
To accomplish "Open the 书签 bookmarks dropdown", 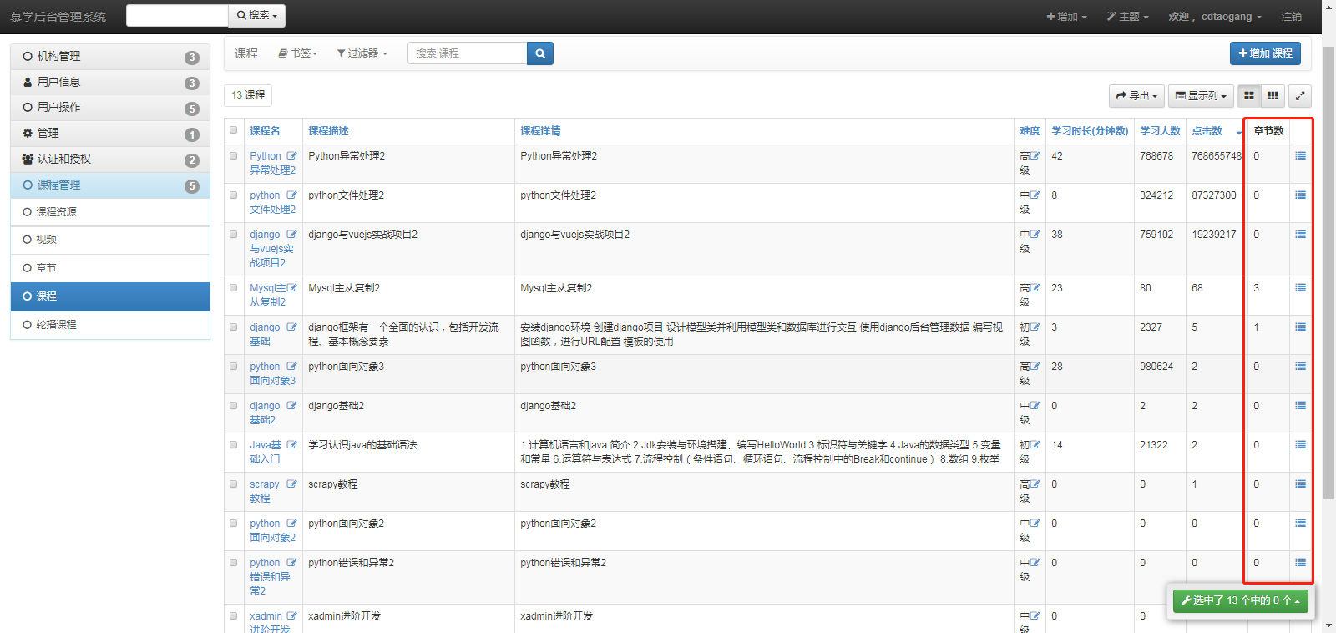I will (298, 53).
